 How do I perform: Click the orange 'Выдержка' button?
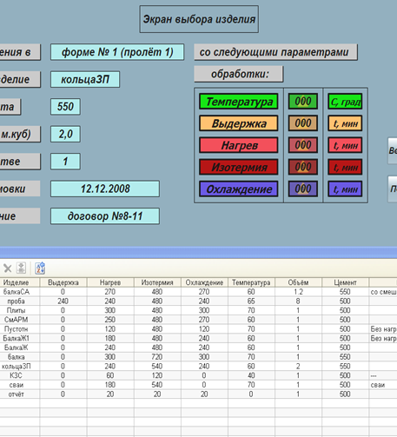tap(239, 123)
